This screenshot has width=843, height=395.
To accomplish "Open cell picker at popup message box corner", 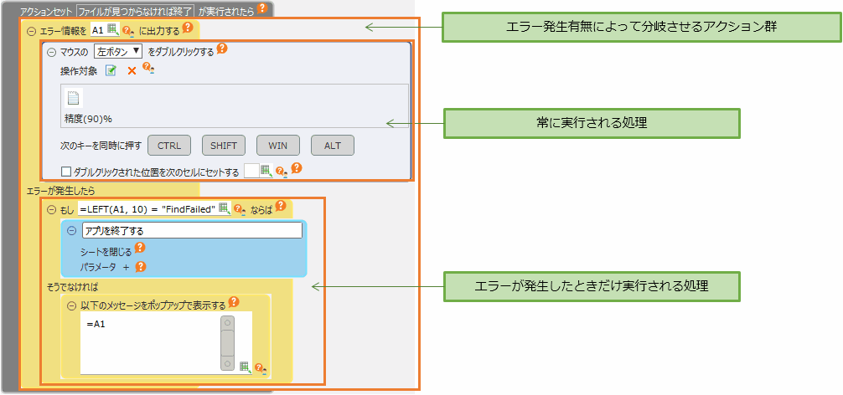I will coord(244,366).
